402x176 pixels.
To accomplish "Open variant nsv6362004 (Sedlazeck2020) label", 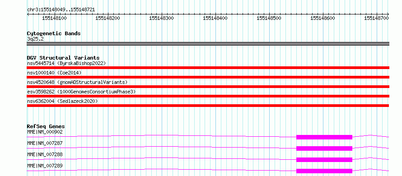I will [62, 101].
